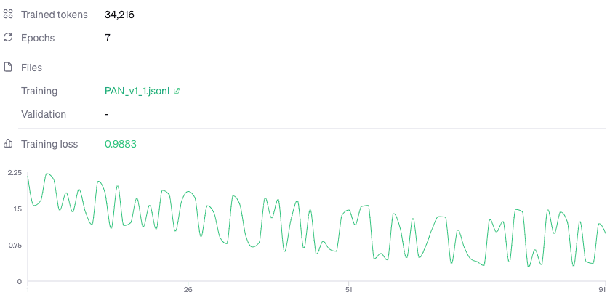This screenshot has height=295, width=610.
Task: Click the Training row label
Action: [39, 91]
